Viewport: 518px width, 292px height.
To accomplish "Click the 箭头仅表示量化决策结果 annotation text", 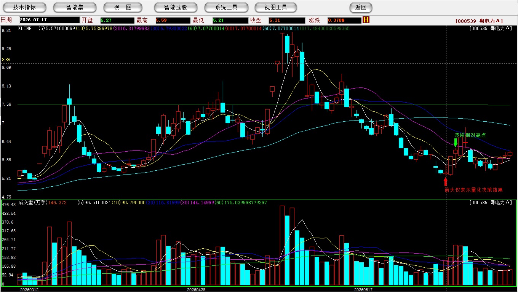I will pyautogui.click(x=474, y=190).
